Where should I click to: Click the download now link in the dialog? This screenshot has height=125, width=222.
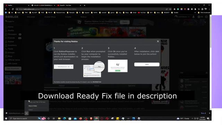pyautogui.click(x=97, y=82)
